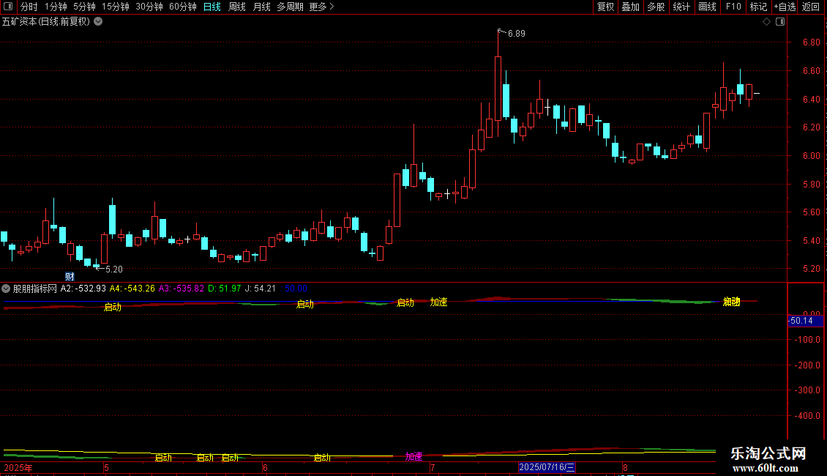Expand the 更多 period options
The width and height of the screenshot is (827, 476).
(x=321, y=7)
